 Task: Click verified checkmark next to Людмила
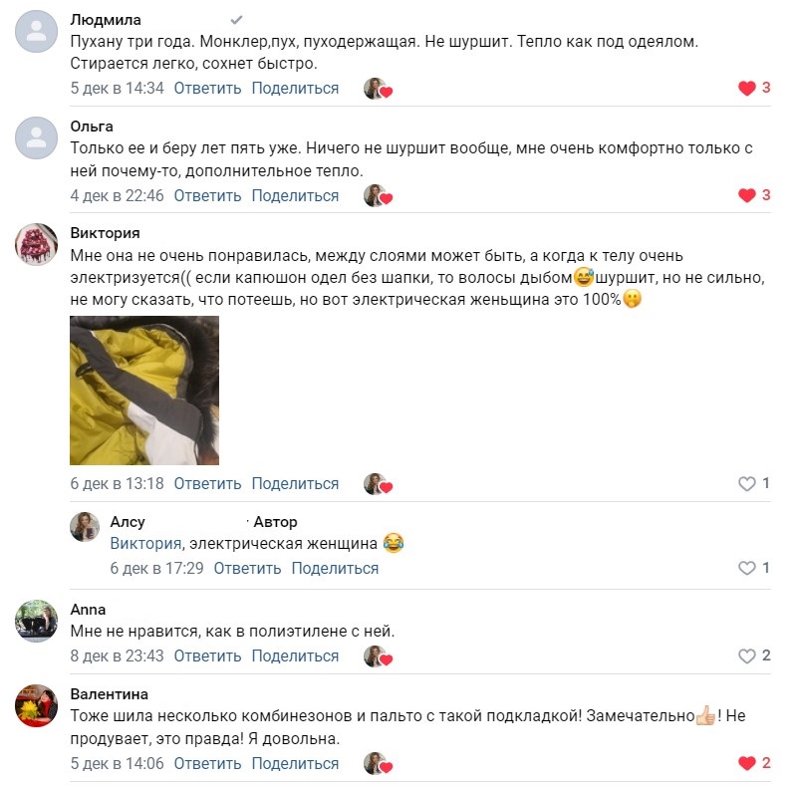click(x=236, y=20)
